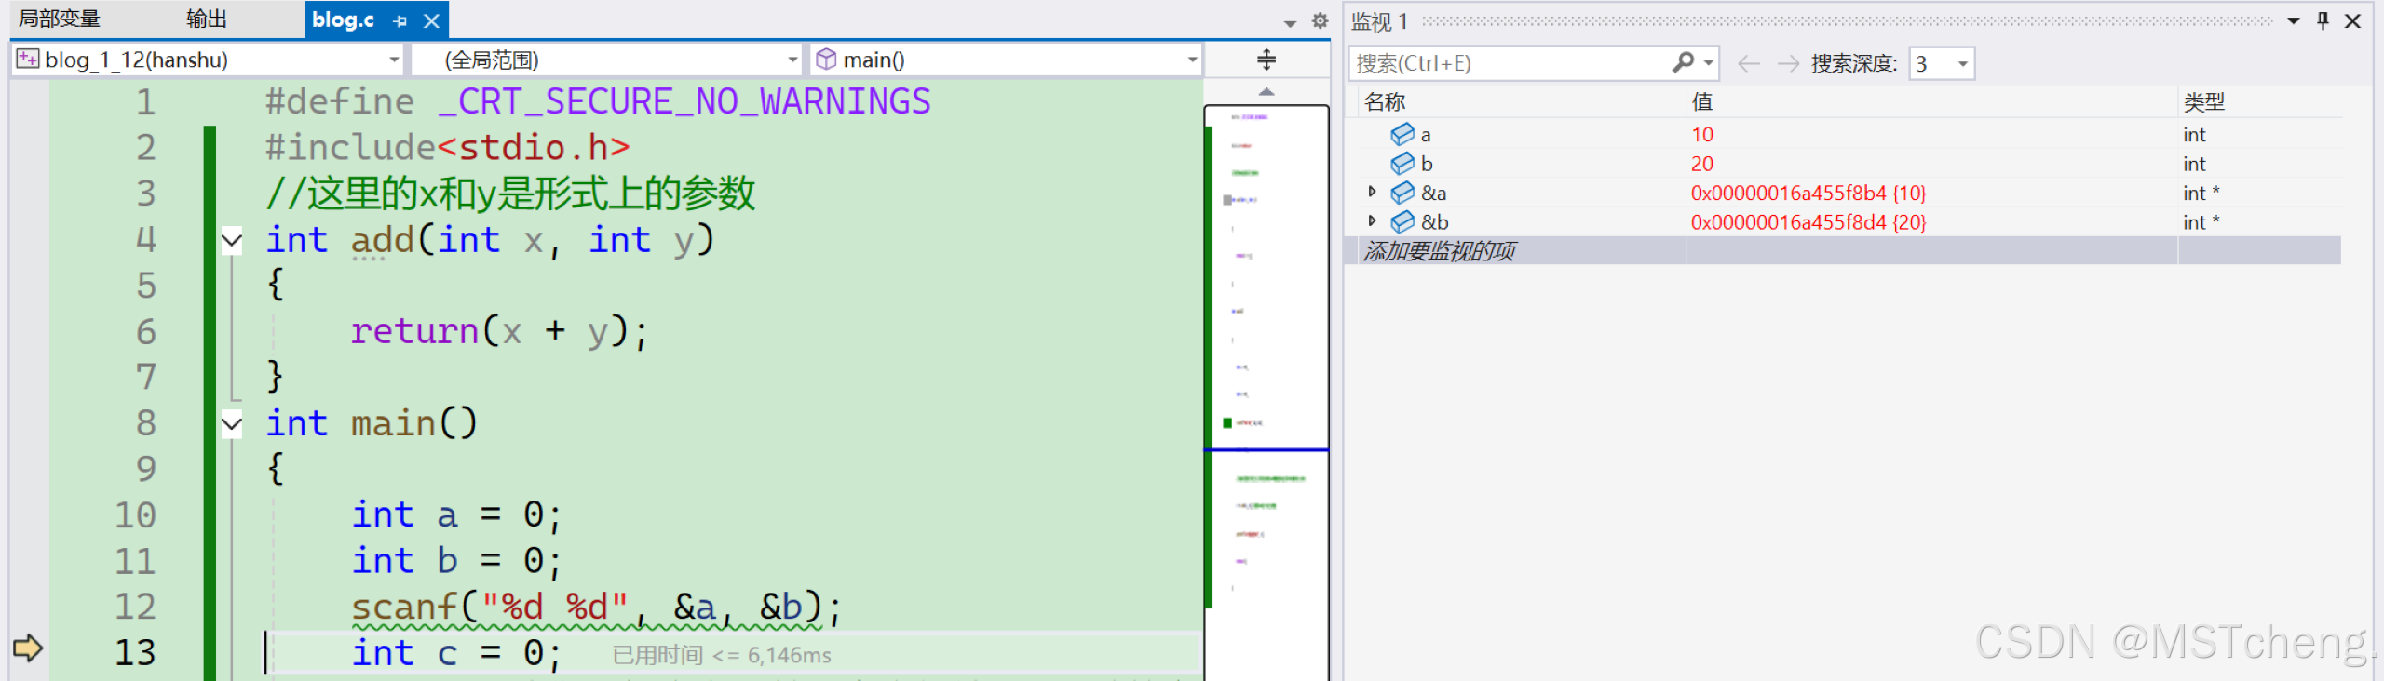Image resolution: width=2384 pixels, height=681 pixels.
Task: Click the main function name on line 8
Action: (x=393, y=423)
